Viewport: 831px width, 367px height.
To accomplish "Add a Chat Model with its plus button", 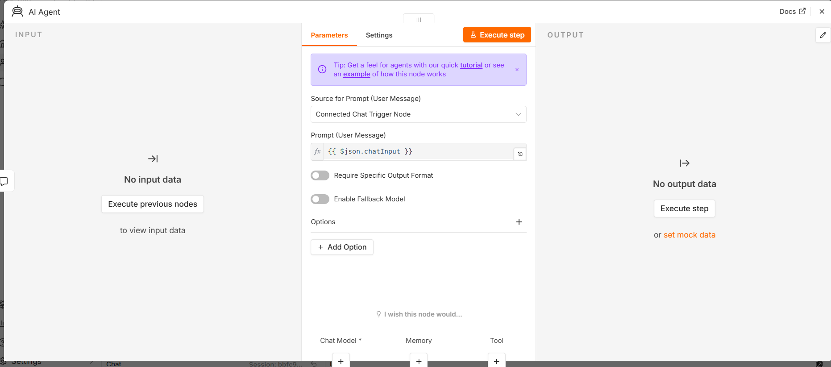I will (x=341, y=361).
